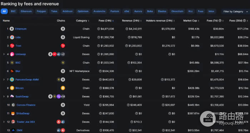250x133 pixels.
Task: Filter by Optimism chain tab
Action: (x=83, y=11)
